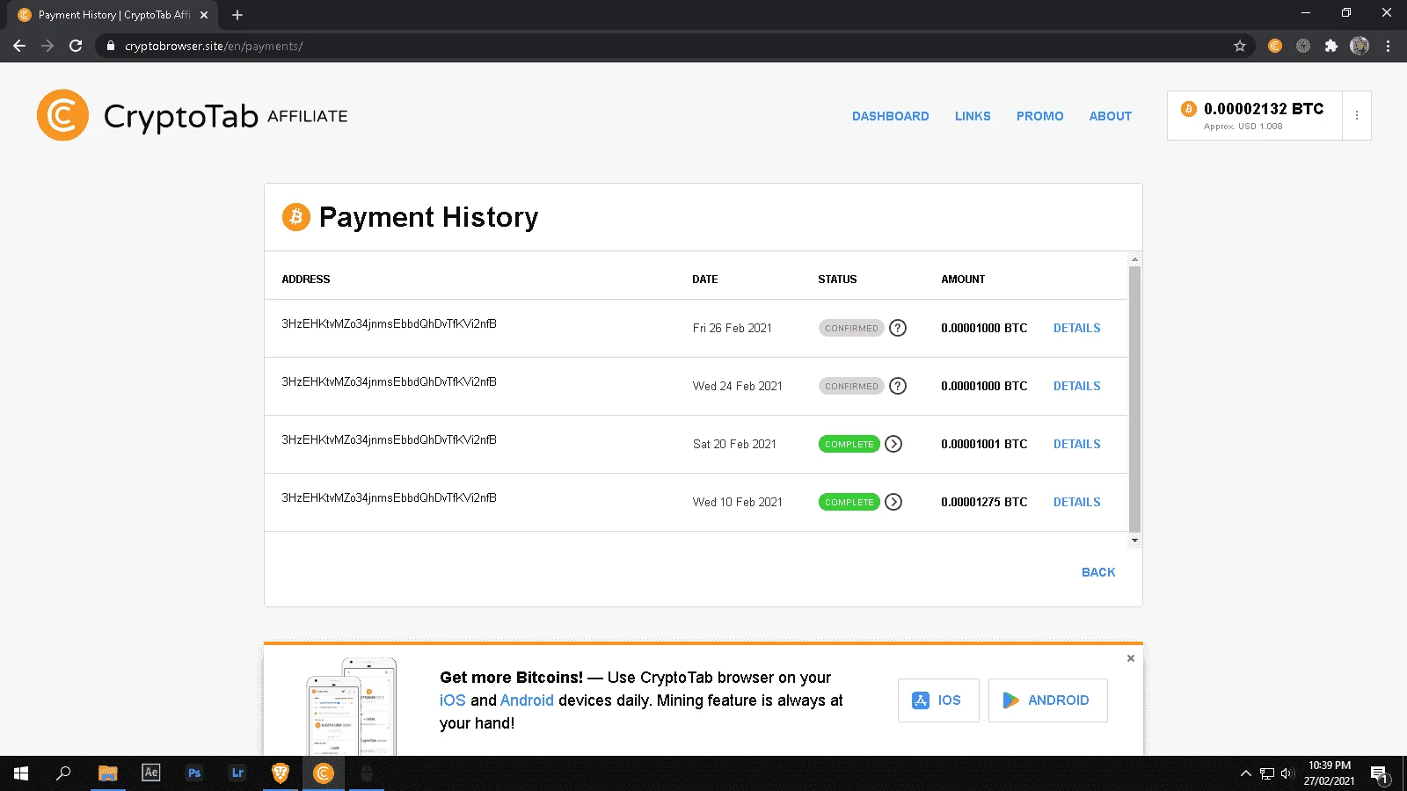Image resolution: width=1407 pixels, height=791 pixels.
Task: Launch After Effects from the taskbar
Action: coord(151,773)
